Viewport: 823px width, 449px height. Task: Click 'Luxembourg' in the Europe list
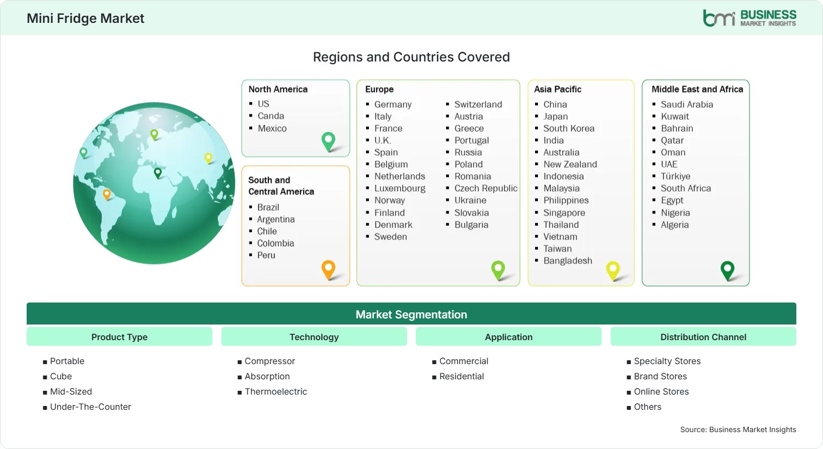pos(400,188)
